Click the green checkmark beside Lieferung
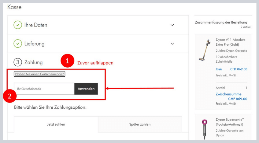The image size is (259, 143). (18, 44)
